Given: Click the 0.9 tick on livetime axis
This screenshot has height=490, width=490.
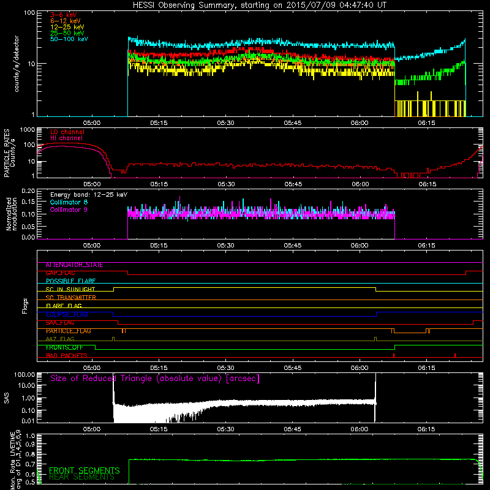Looking at the screenshot, I should (x=30, y=445).
